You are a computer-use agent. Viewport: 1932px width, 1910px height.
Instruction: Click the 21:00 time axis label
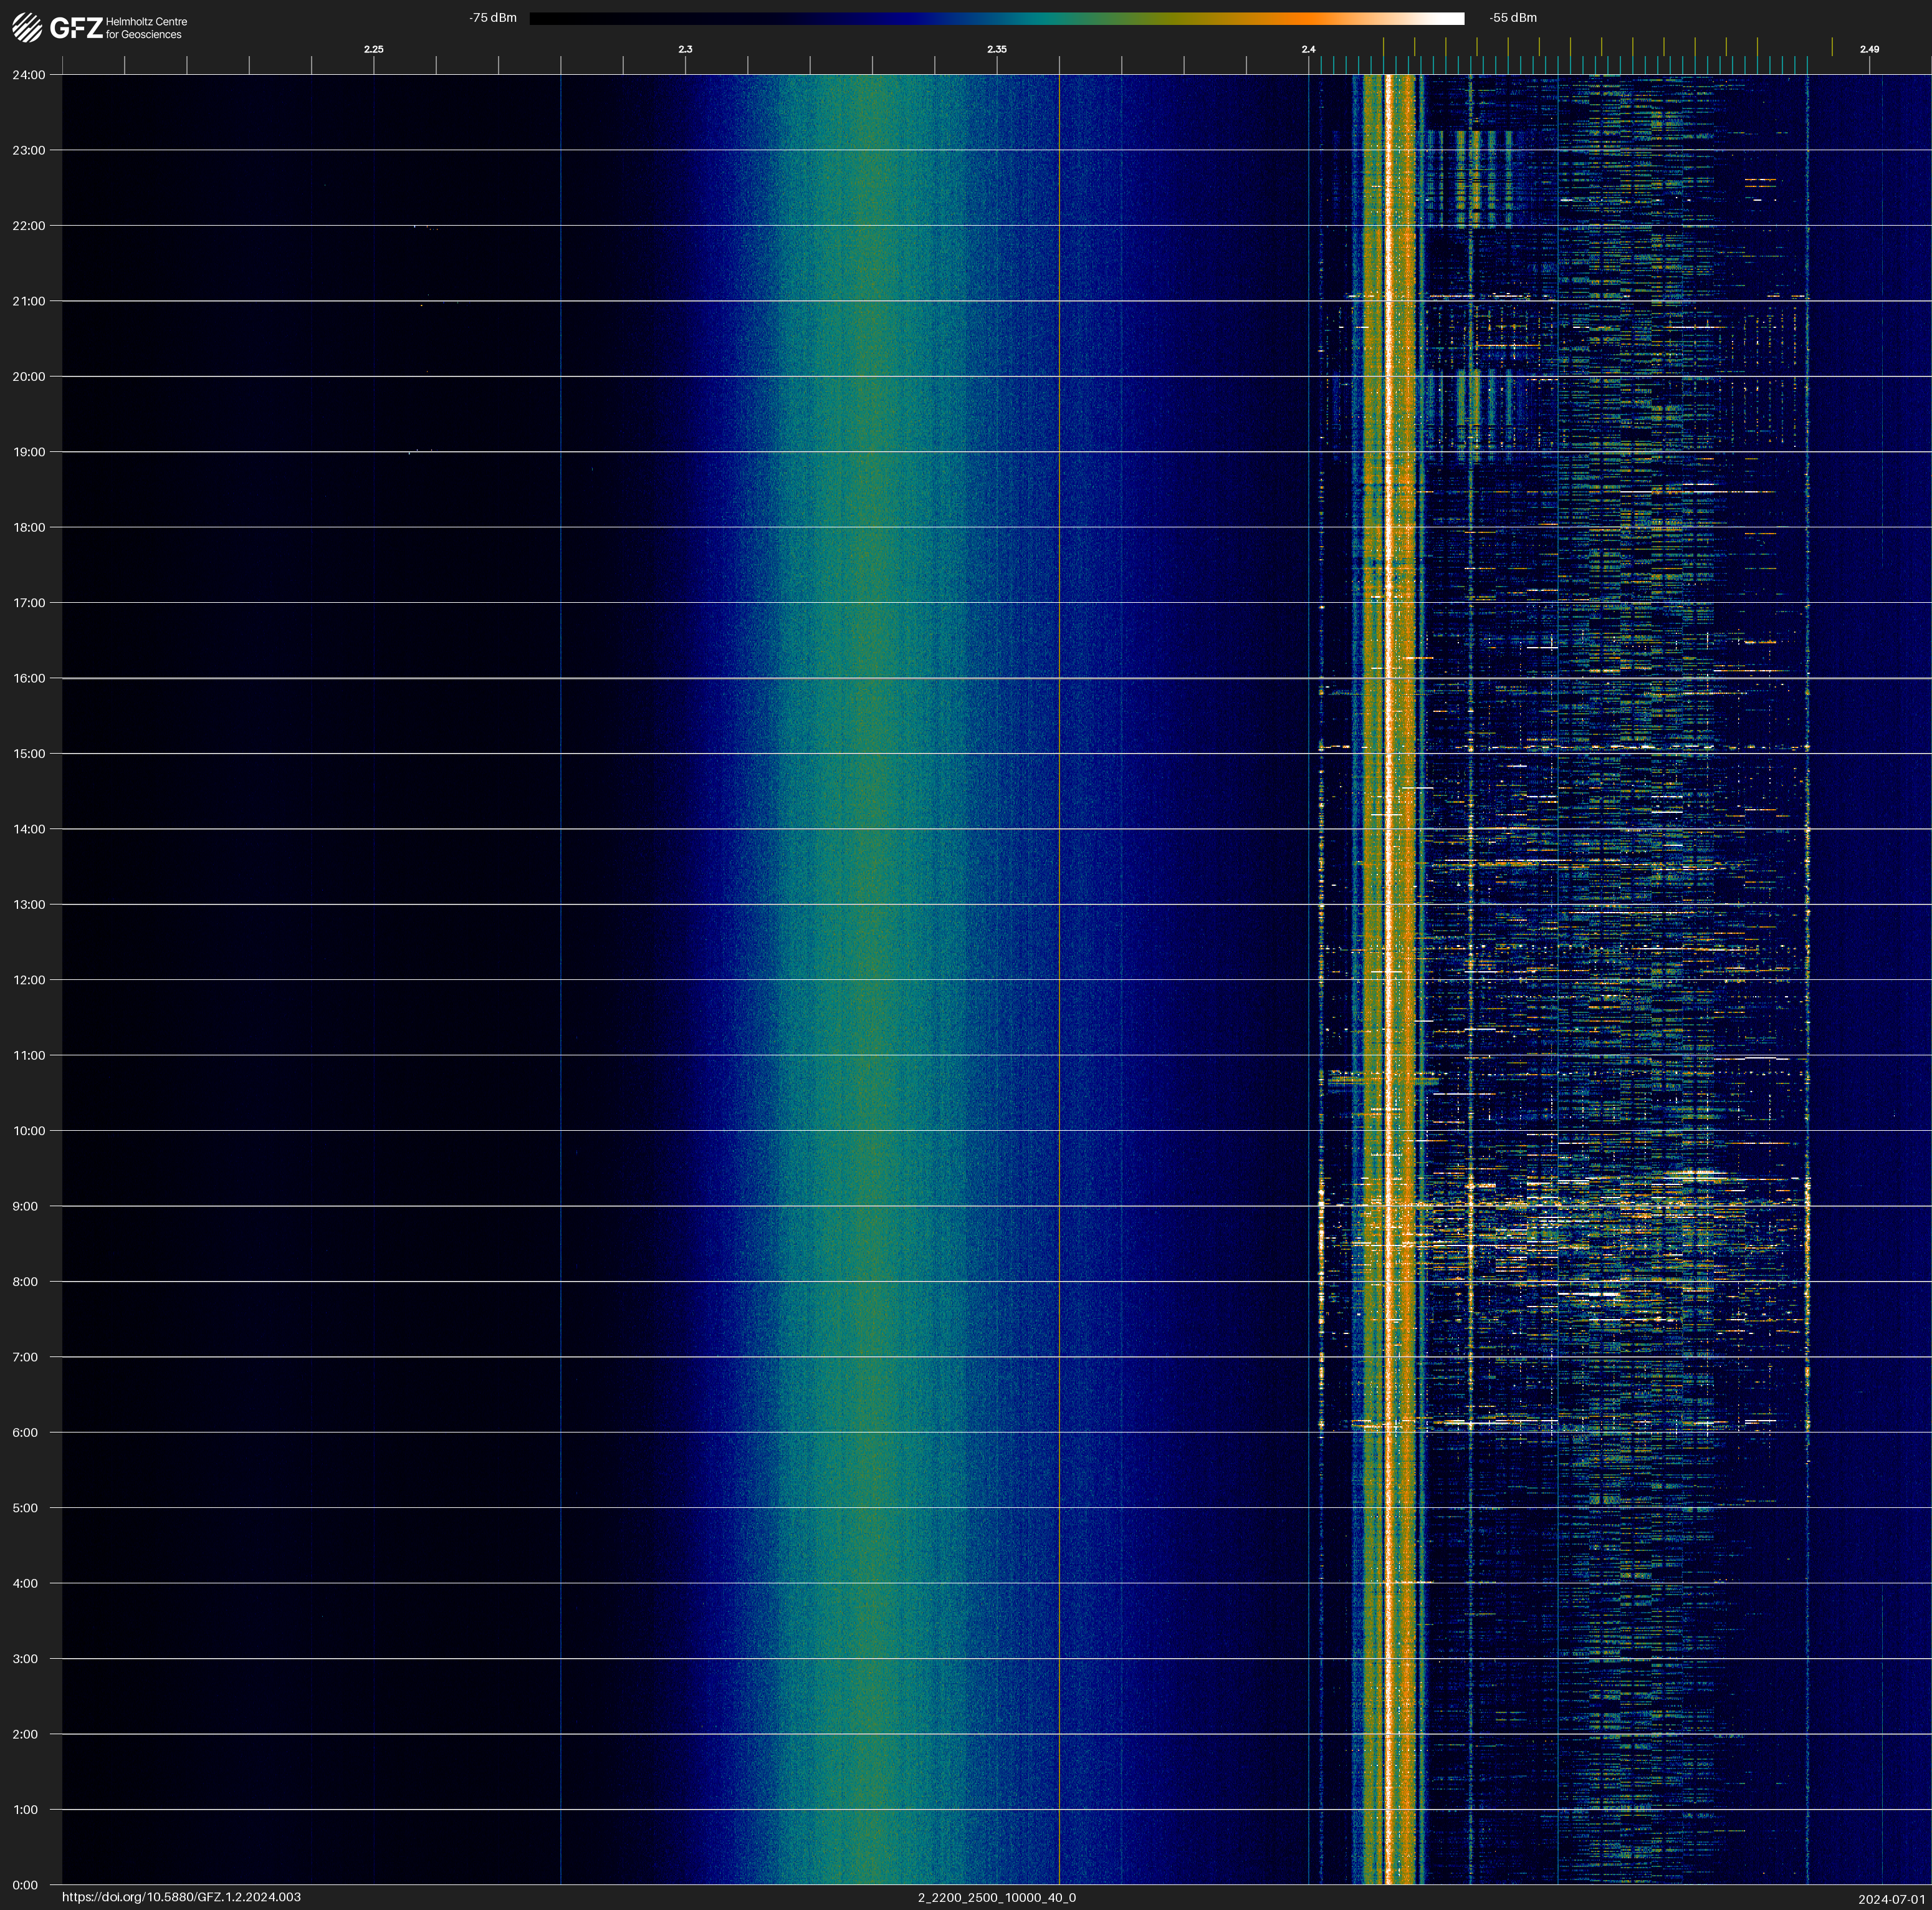pyautogui.click(x=29, y=301)
